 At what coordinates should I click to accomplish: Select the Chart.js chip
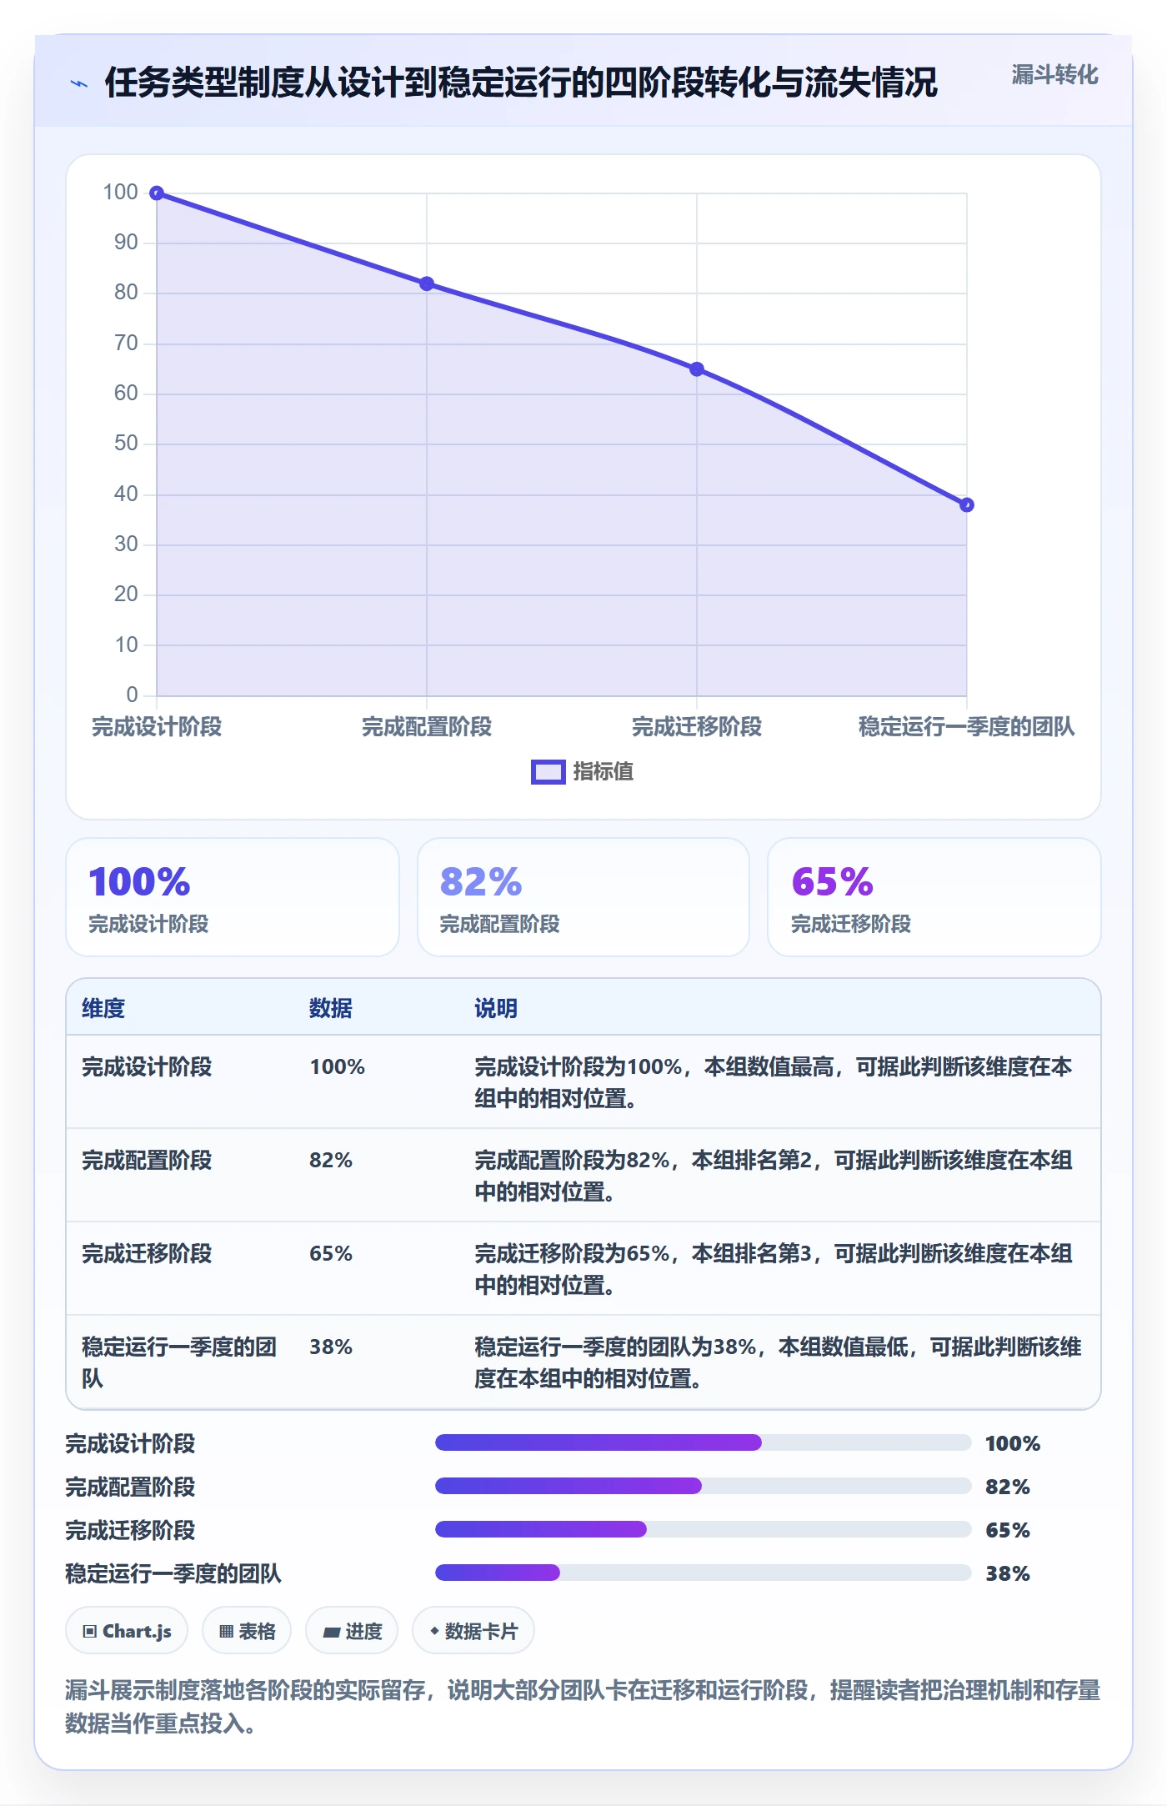point(127,1631)
